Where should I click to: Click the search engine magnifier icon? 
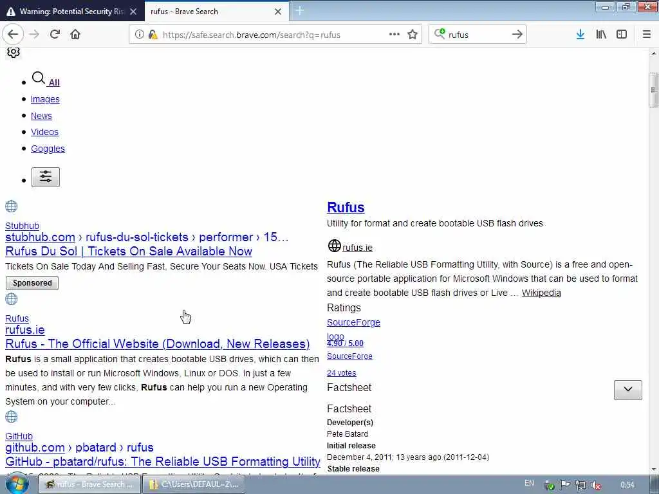[440, 34]
